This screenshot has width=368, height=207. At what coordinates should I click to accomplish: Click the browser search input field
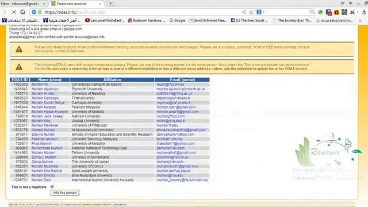pyautogui.click(x=287, y=12)
